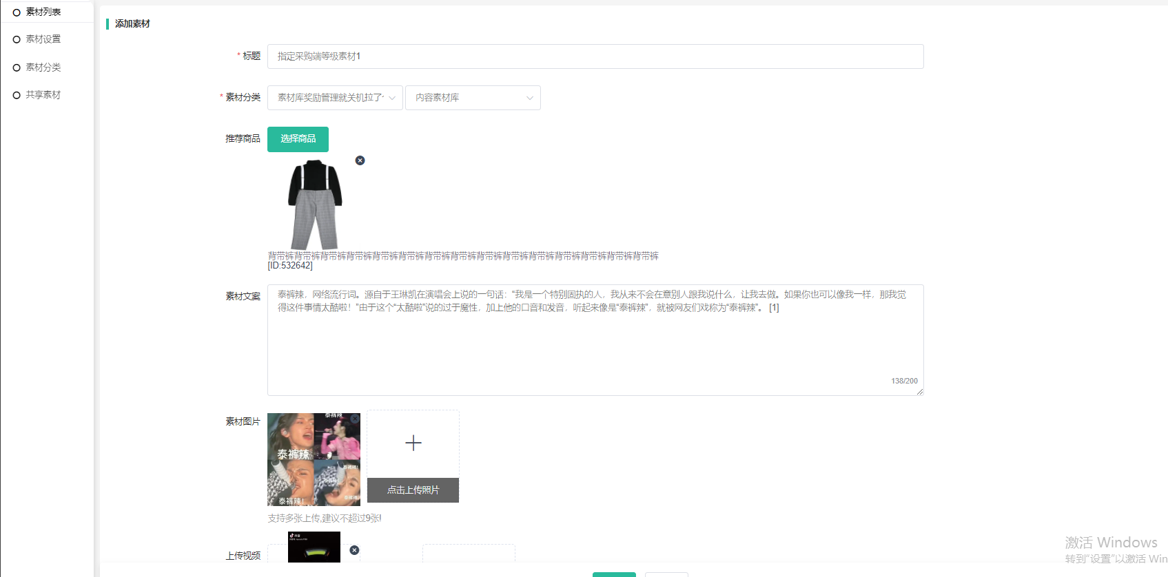Click the circle icon beside 素材列表
The image size is (1168, 577).
pos(17,12)
